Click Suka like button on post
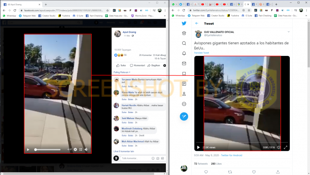The image size is (310, 175). click(121, 66)
